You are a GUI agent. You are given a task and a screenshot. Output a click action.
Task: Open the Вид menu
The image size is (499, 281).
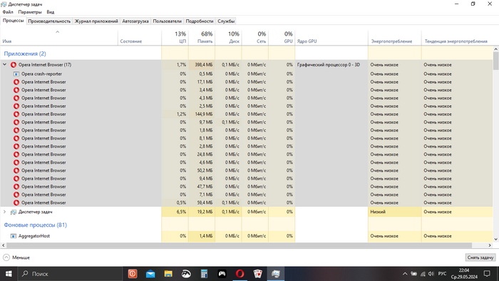point(51,12)
